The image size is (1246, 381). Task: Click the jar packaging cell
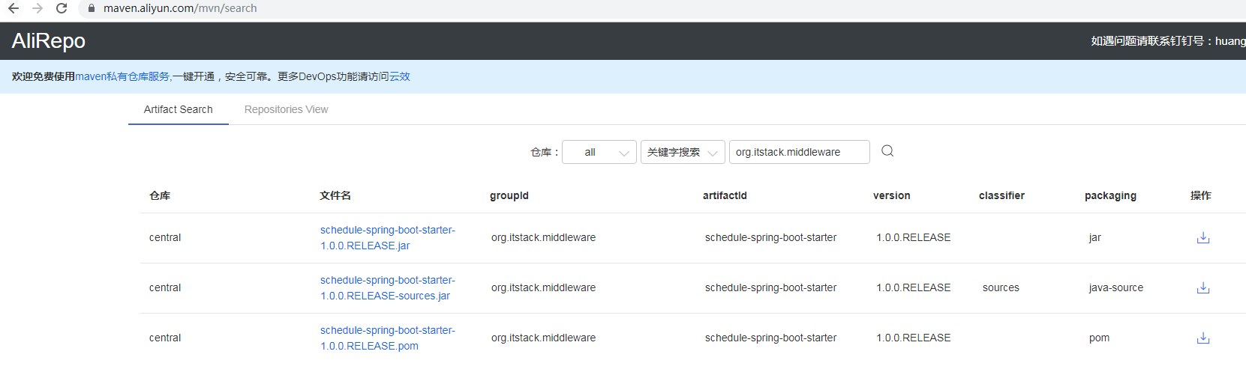1095,237
